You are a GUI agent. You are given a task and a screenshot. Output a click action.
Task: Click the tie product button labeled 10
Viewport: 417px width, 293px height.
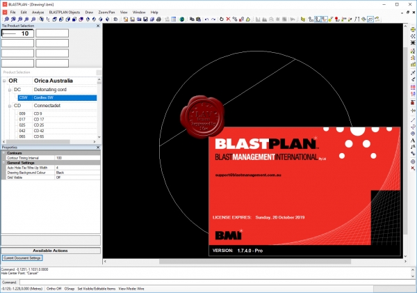point(18,33)
